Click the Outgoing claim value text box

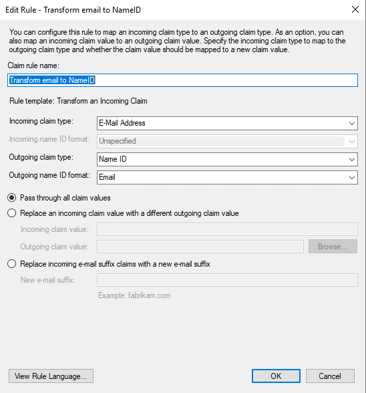tap(200, 247)
